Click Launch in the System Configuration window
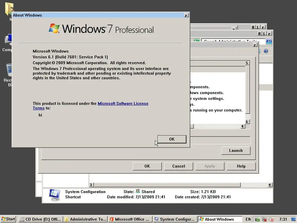 [x=236, y=151]
